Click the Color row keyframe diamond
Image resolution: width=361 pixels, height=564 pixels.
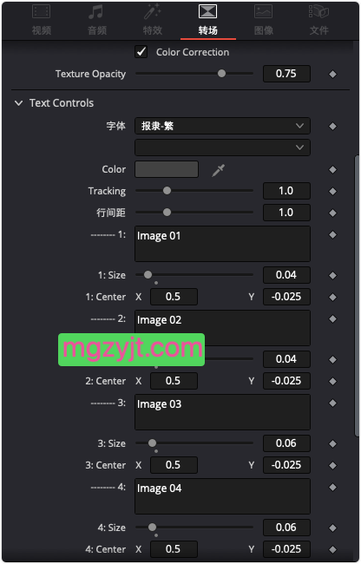[333, 169]
